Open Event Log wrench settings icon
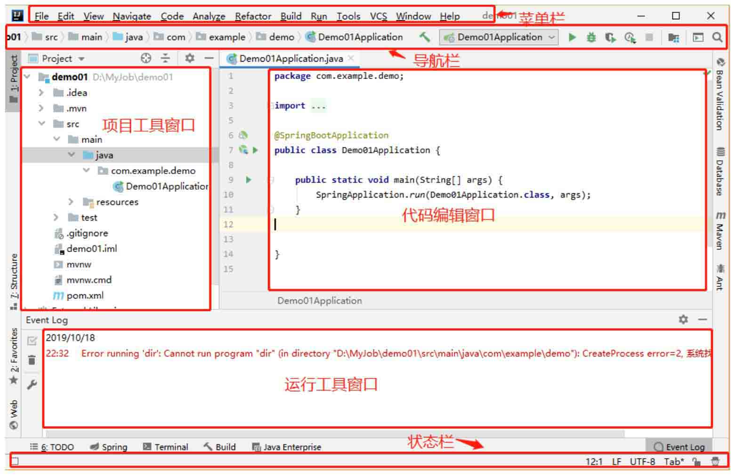Viewport: 735px width, 475px height. pyautogui.click(x=32, y=384)
